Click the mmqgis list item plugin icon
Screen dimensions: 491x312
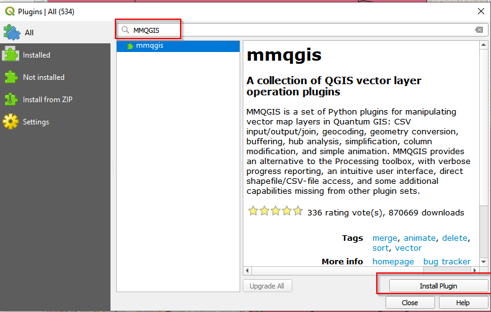pyautogui.click(x=130, y=46)
